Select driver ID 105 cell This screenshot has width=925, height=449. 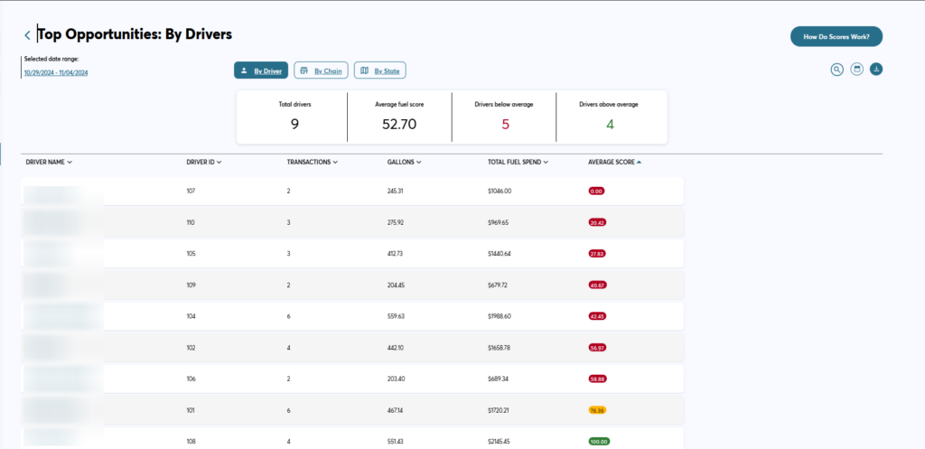(191, 254)
